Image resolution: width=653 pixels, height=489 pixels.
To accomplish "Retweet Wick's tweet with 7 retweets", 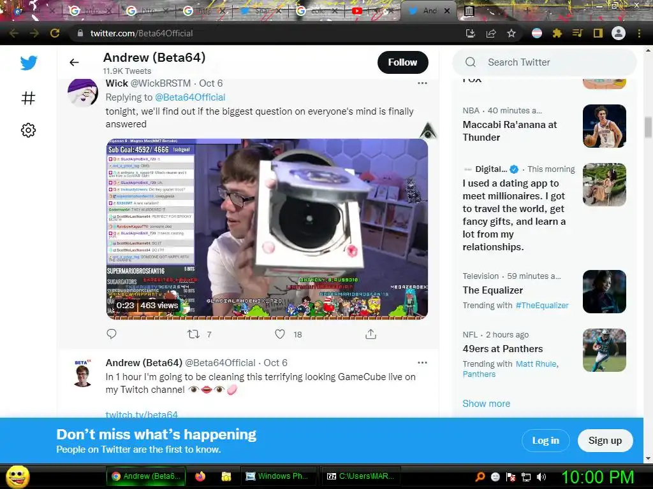I will (x=194, y=334).
